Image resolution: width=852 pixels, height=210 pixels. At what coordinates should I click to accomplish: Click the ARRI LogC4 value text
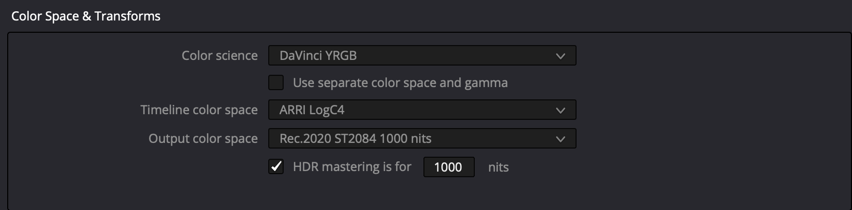312,110
